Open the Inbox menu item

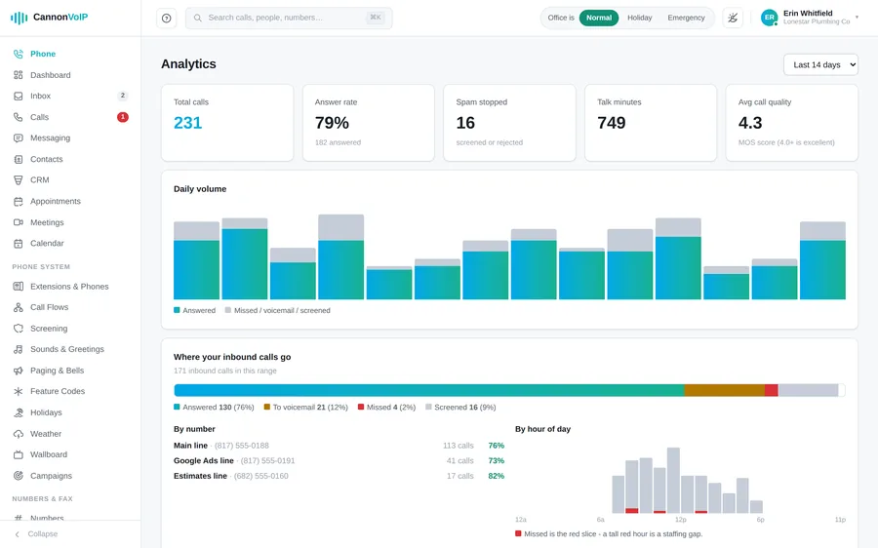coord(70,96)
